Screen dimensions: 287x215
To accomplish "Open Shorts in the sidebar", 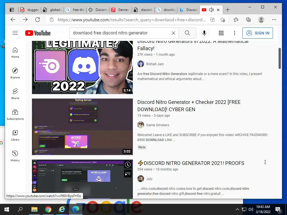I will pos(15,94).
